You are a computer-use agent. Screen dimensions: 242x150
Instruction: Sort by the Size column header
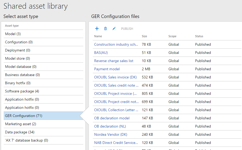pos(144,36)
